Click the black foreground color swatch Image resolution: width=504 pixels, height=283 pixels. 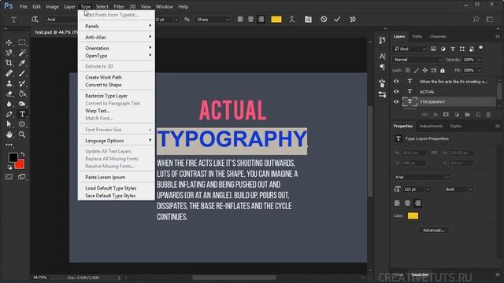(13, 157)
